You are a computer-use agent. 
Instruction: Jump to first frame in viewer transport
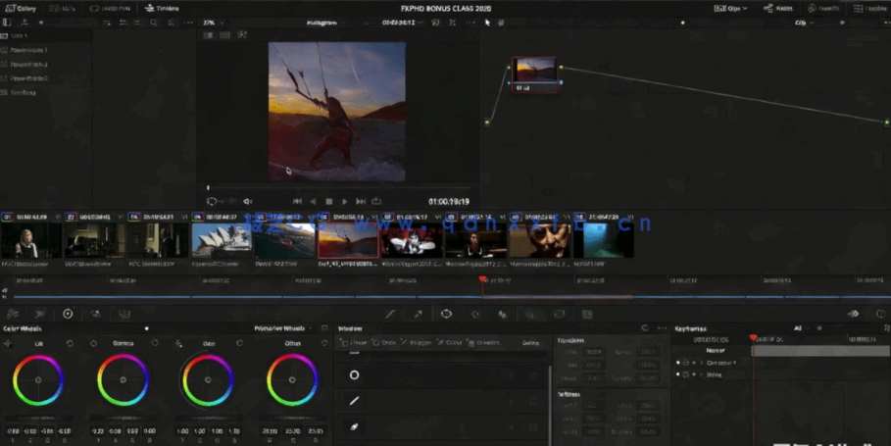click(297, 201)
